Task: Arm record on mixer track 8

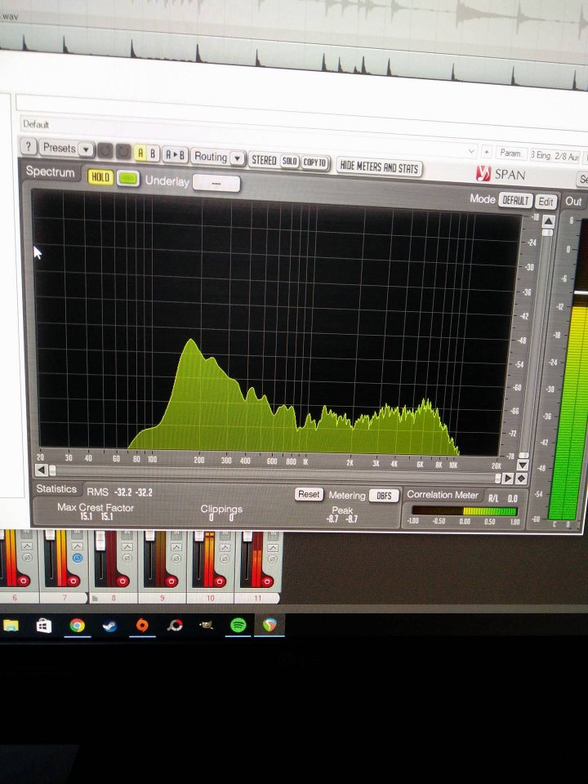Action: (122, 581)
